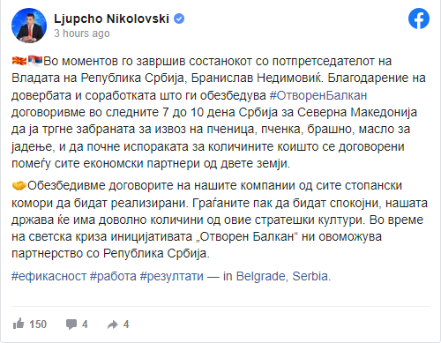Screen dimensions: 441x343
Task: Click the share arrow icon
Action: [x=113, y=324]
